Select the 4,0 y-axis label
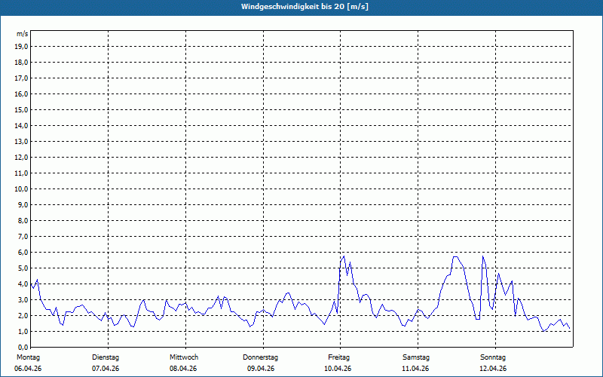 [x=23, y=284]
